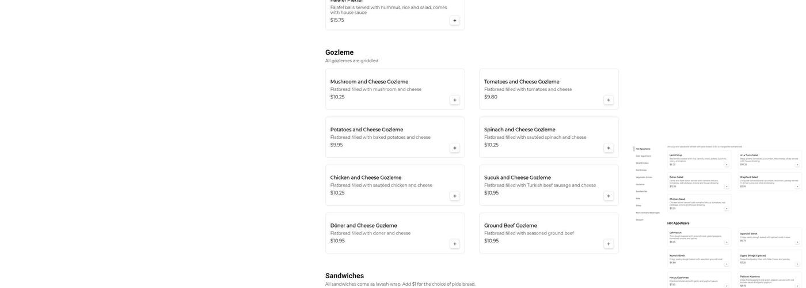Screen dimensions: 806x288
Task: Add Mushroom and Cheese Gozleme to cart
Action: [455, 100]
